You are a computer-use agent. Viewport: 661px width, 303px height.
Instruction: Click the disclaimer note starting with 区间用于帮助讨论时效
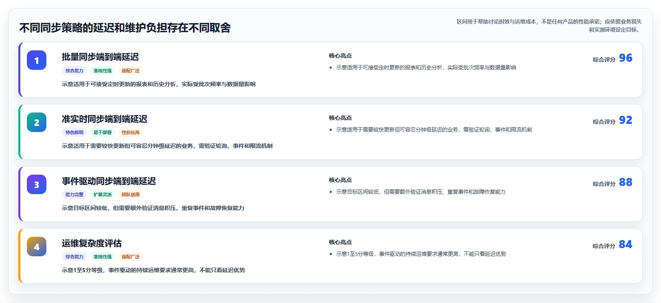coord(549,26)
